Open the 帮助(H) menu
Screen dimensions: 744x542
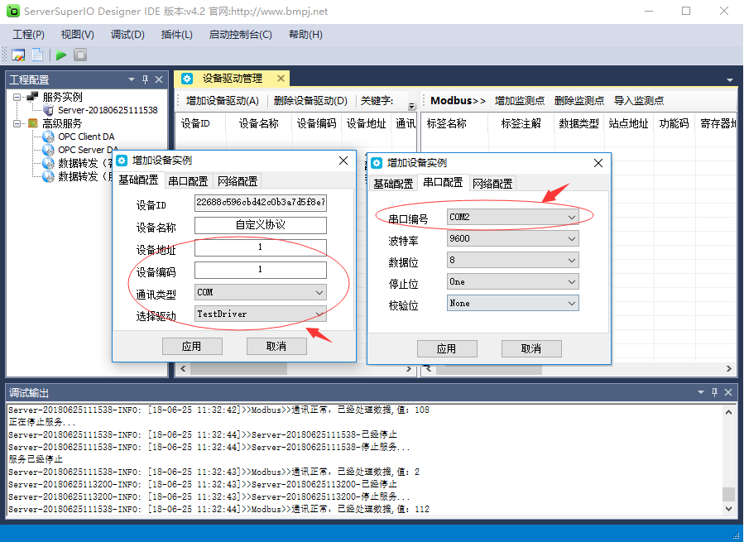305,35
